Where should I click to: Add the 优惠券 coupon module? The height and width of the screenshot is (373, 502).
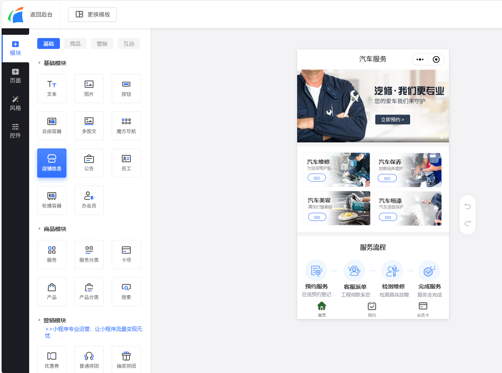(x=52, y=359)
